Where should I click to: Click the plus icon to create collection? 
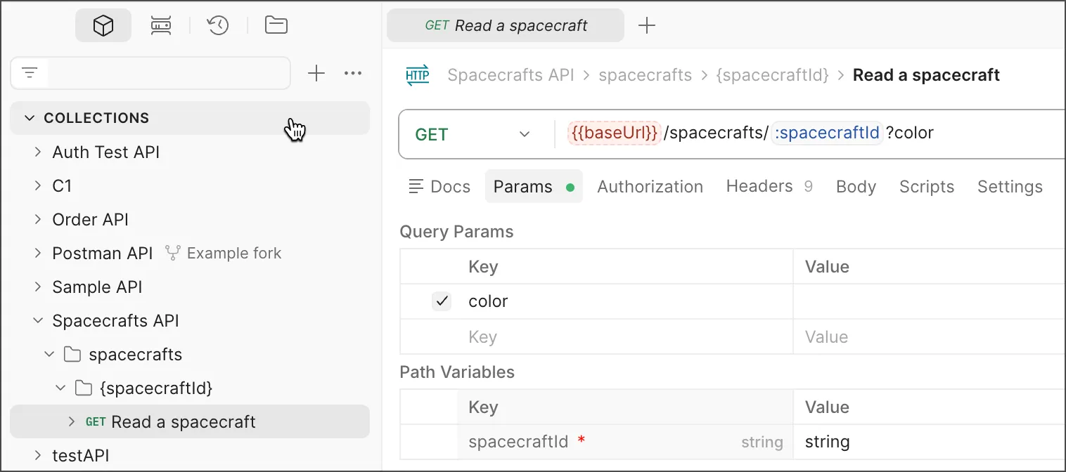tap(316, 73)
